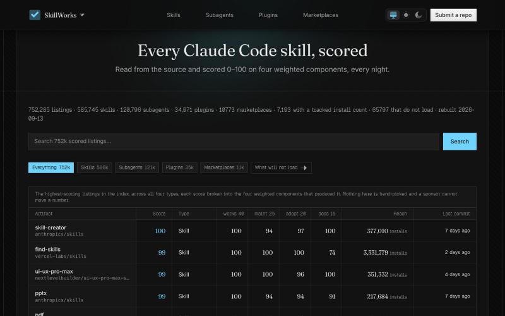505x316 pixels.
Task: Open the Plugins nav item
Action: click(x=268, y=15)
